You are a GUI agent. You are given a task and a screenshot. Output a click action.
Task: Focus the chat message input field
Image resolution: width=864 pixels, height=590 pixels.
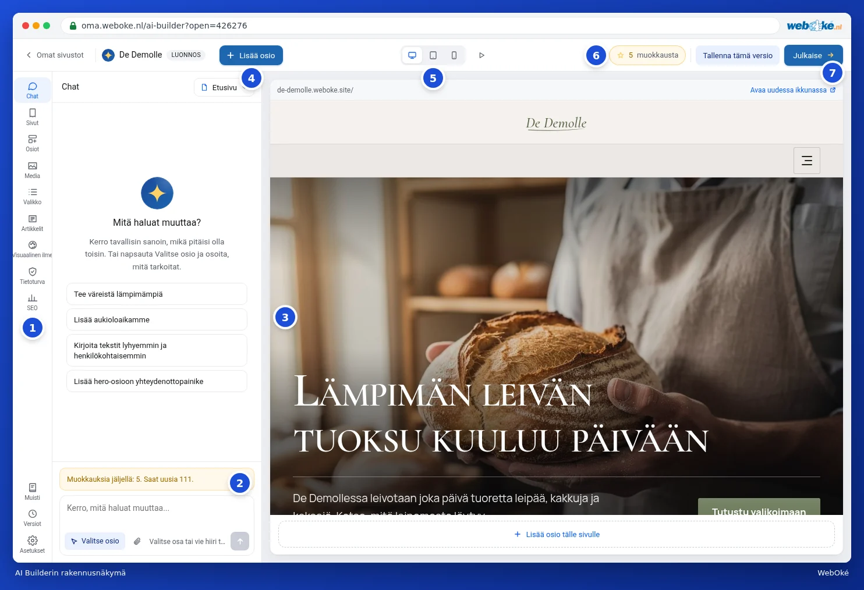tap(157, 509)
